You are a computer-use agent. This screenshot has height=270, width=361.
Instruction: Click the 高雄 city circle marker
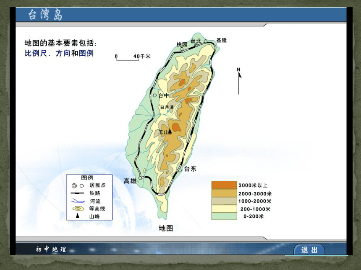tap(140, 178)
